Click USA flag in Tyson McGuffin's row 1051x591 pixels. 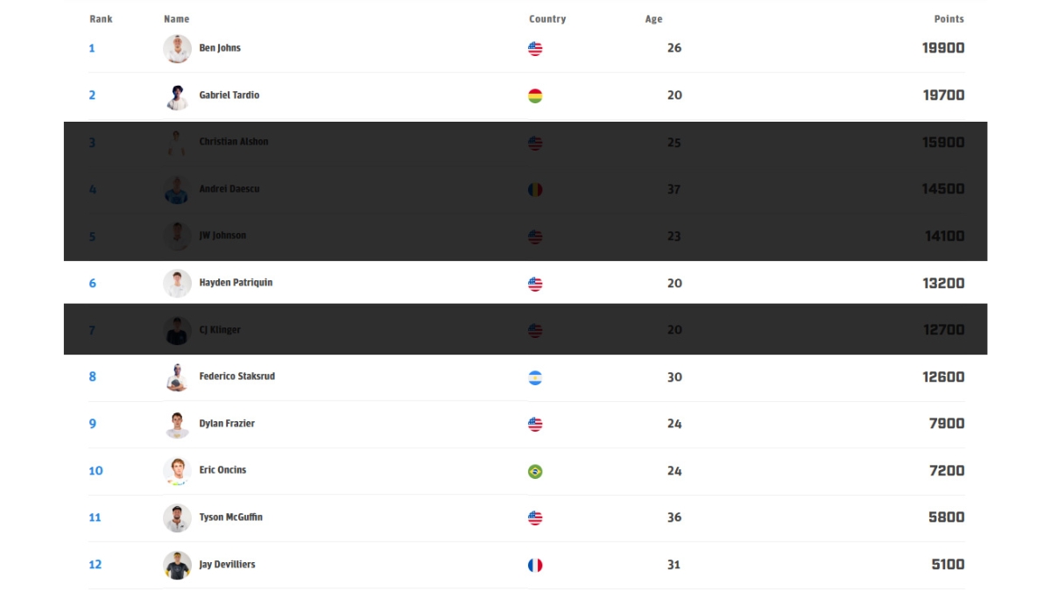[x=535, y=518]
